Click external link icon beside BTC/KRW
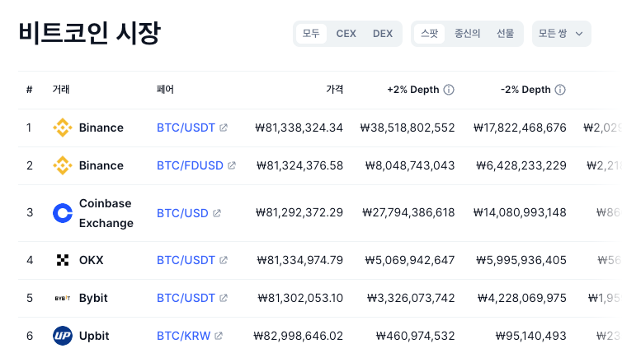The height and width of the screenshot is (353, 622). [x=219, y=336]
